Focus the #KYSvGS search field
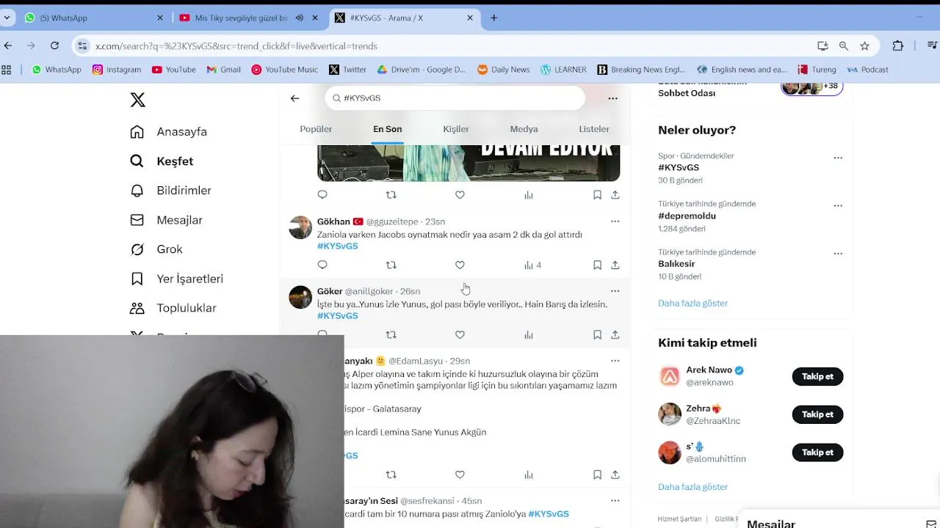This screenshot has height=528, width=940. 455,98
